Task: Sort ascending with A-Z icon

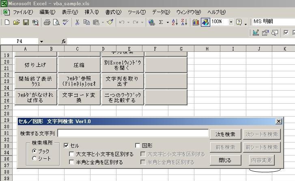Action: coord(174,22)
